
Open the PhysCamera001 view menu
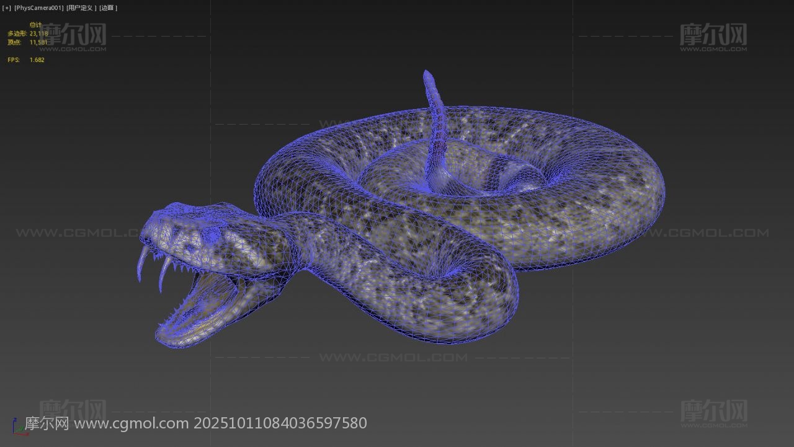point(38,8)
